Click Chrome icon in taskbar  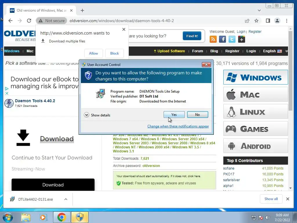pyautogui.click(x=62, y=217)
